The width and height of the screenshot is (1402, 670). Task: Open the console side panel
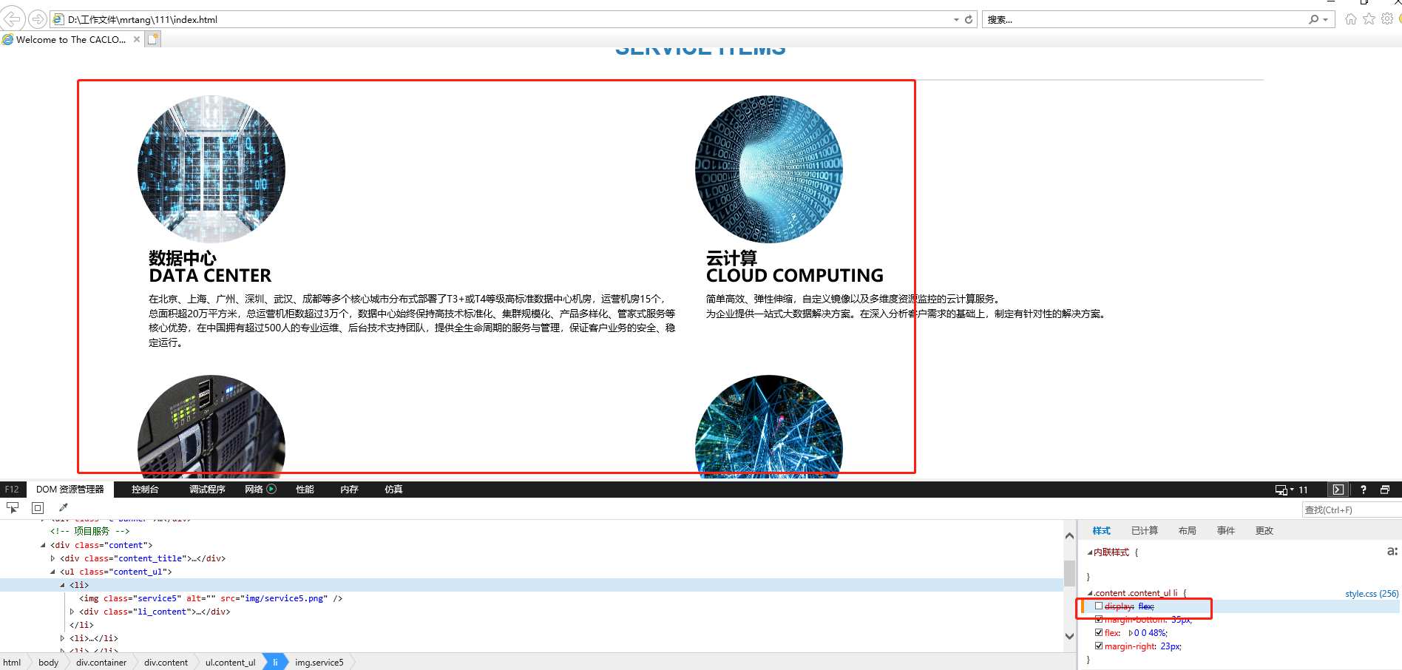tap(1338, 489)
